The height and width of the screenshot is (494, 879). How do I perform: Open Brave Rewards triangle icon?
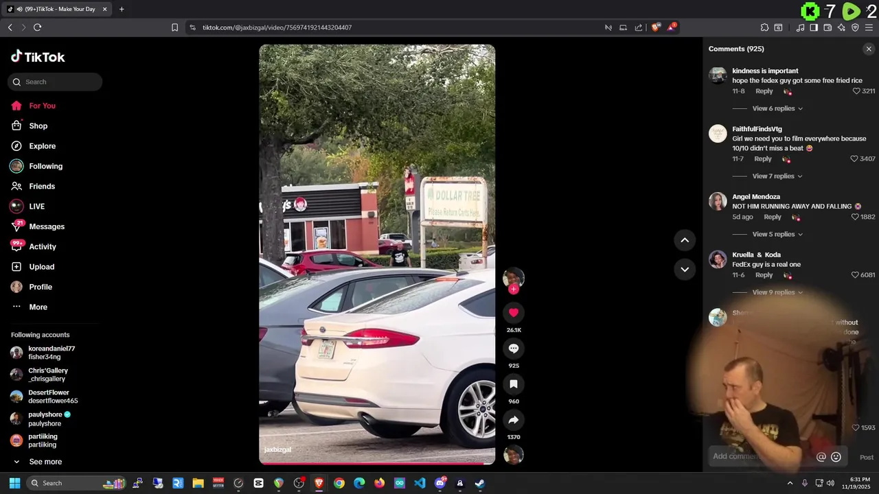coord(673,27)
